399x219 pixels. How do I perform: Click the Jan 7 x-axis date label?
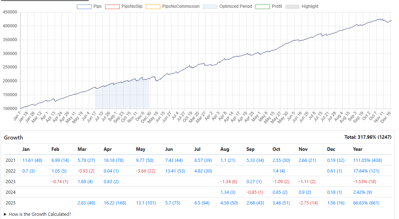[x=17, y=116]
